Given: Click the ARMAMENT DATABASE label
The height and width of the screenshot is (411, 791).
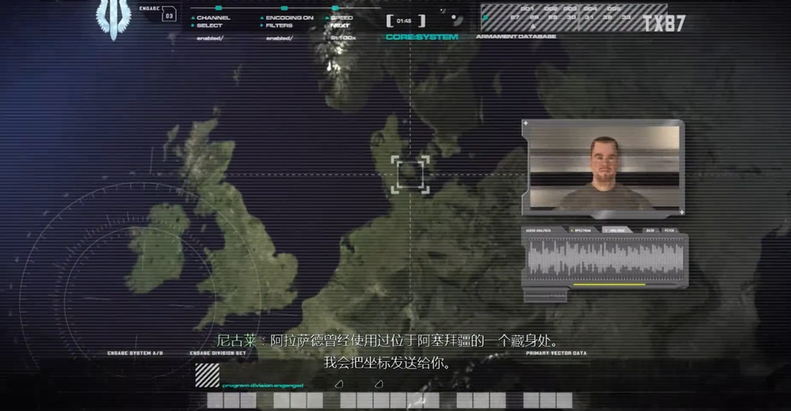Looking at the screenshot, I should pos(515,36).
